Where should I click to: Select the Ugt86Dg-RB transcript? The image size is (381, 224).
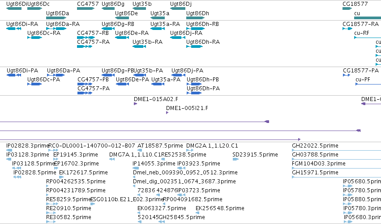[x=108, y=29]
